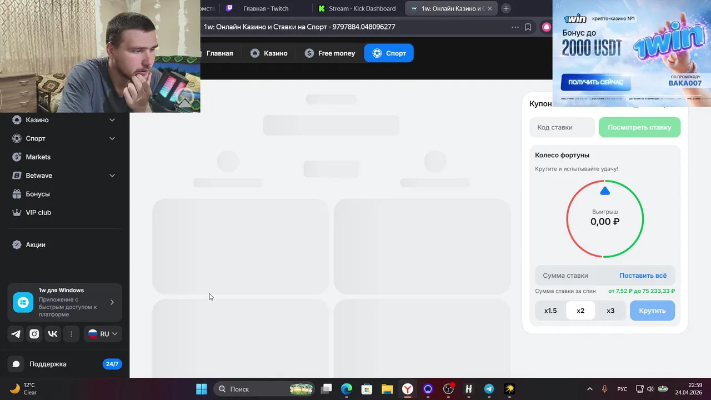Bookmark the page with the bookmark icon
Screen dimensions: 711x400
point(528,27)
